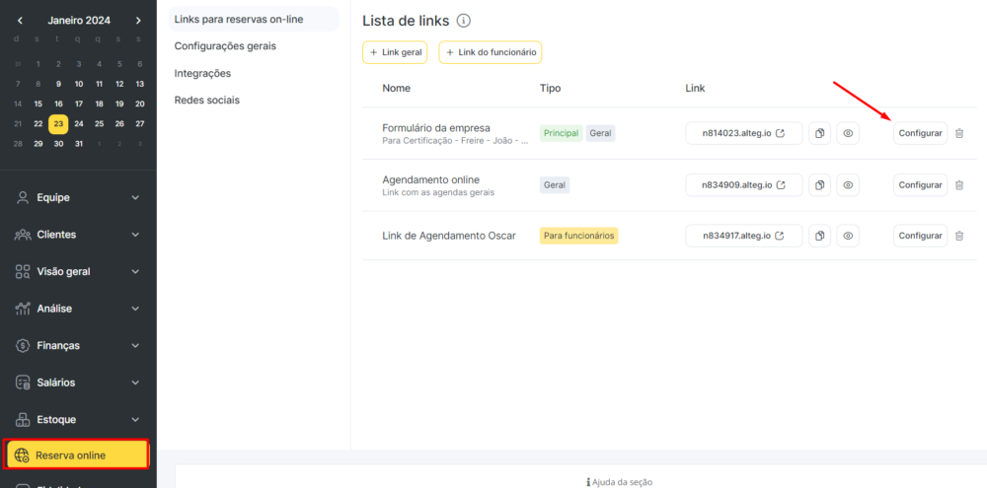Add a new Link do funcionário

pyautogui.click(x=491, y=53)
